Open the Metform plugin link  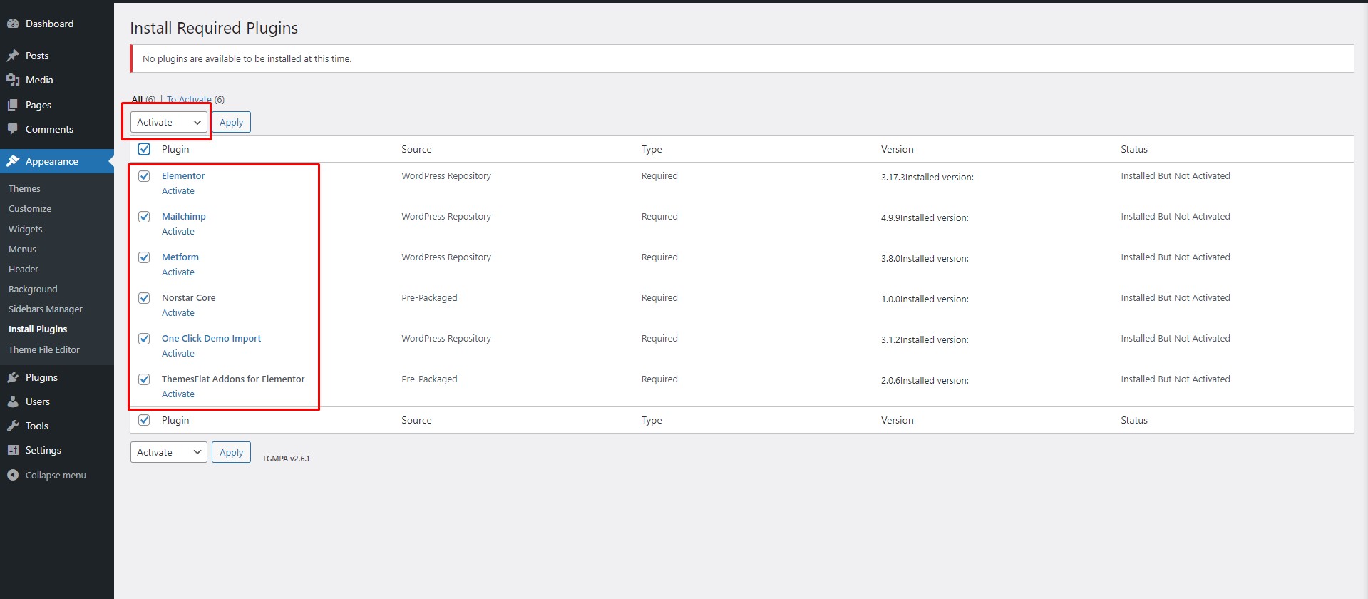coord(180,257)
